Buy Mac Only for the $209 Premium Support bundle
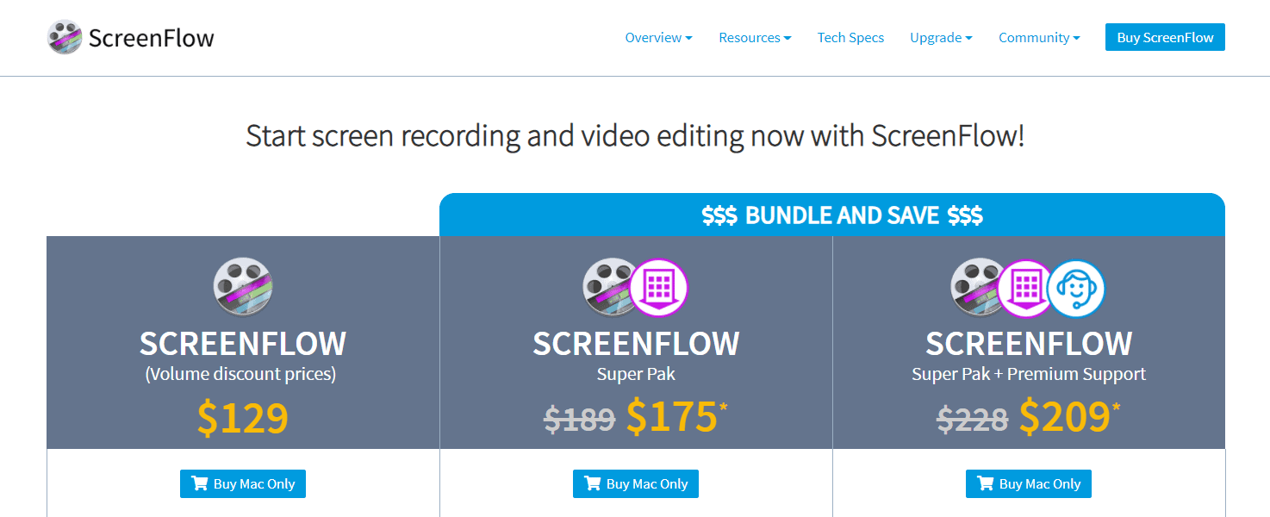Viewport: 1270px width, 517px height. point(1029,483)
